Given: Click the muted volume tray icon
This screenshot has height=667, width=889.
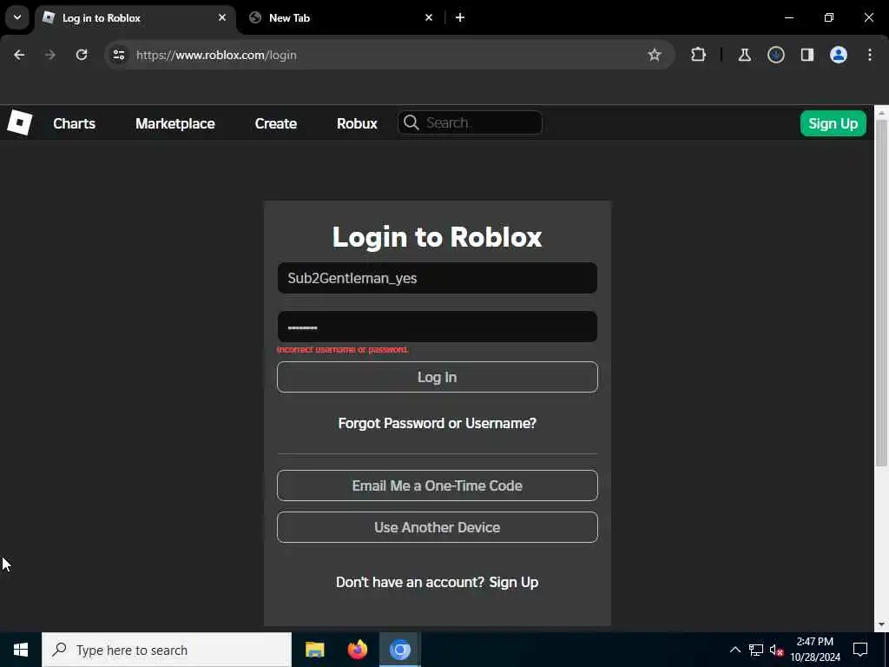Looking at the screenshot, I should pyautogui.click(x=776, y=650).
